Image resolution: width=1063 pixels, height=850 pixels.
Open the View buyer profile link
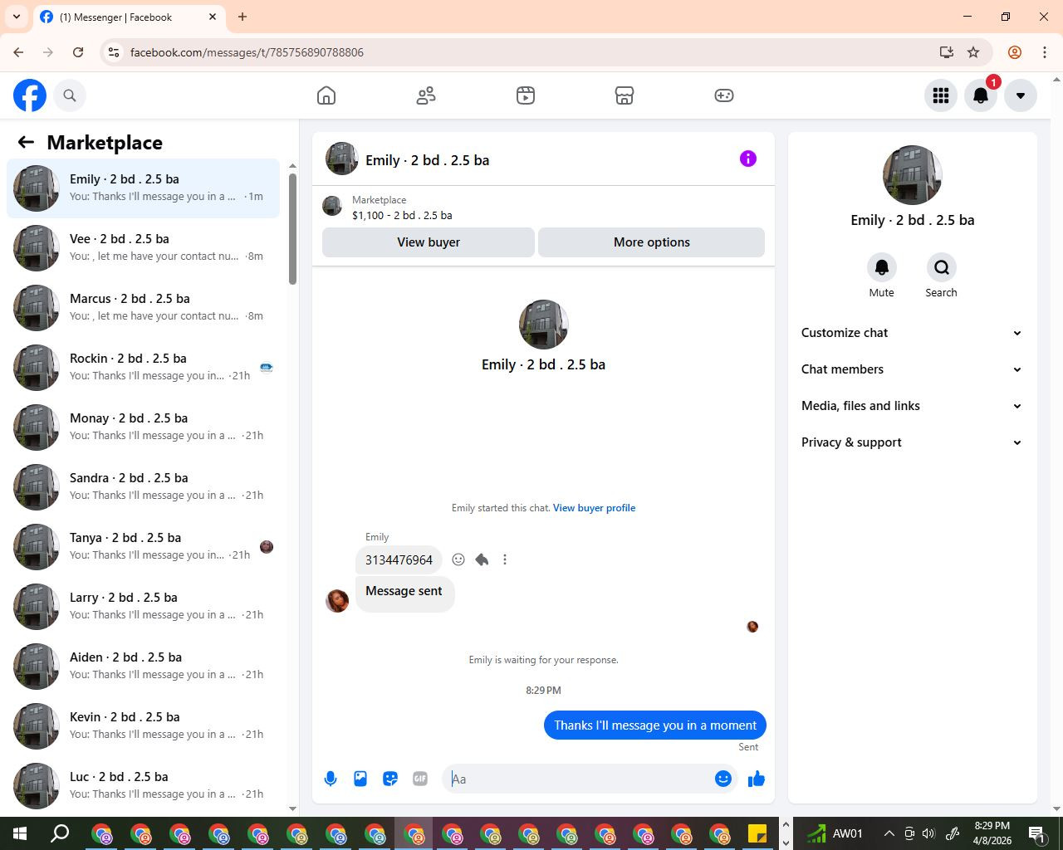(594, 508)
